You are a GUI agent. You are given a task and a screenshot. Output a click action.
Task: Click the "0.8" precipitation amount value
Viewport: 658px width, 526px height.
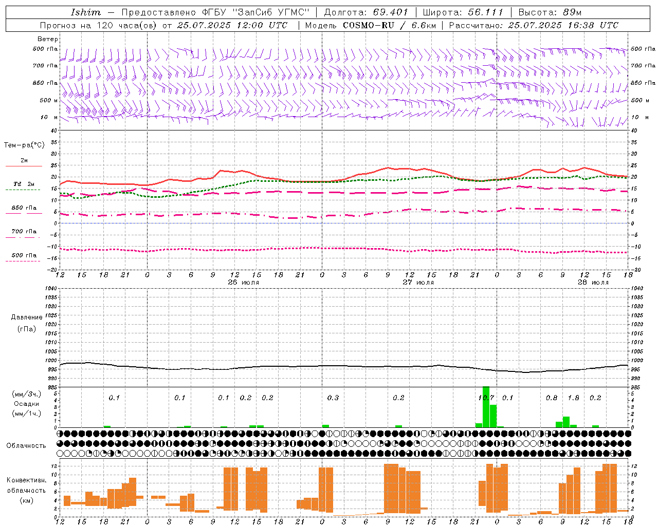coord(552,398)
